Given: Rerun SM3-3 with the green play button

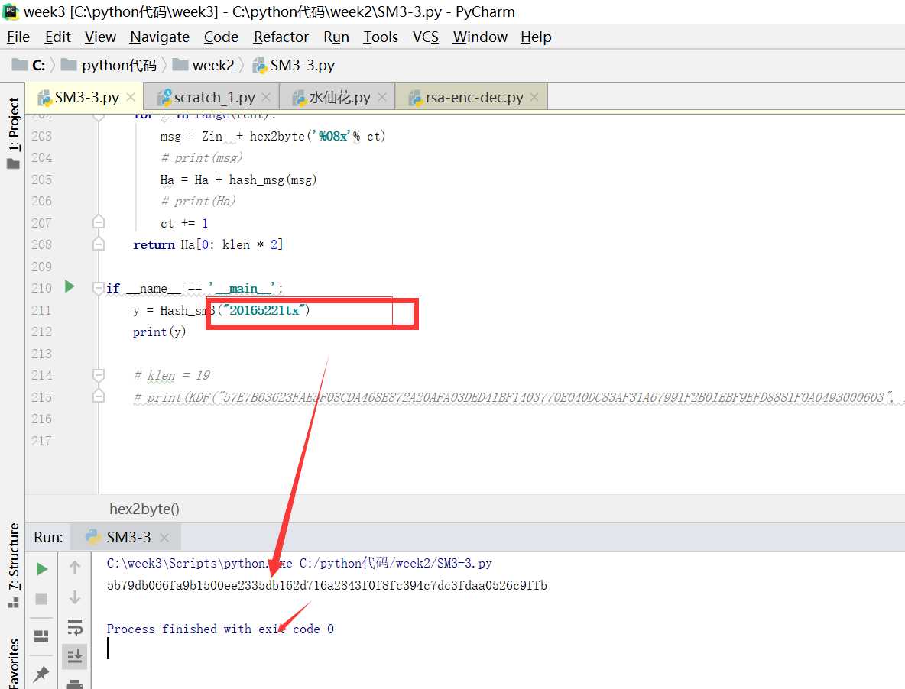Looking at the screenshot, I should 41,569.
